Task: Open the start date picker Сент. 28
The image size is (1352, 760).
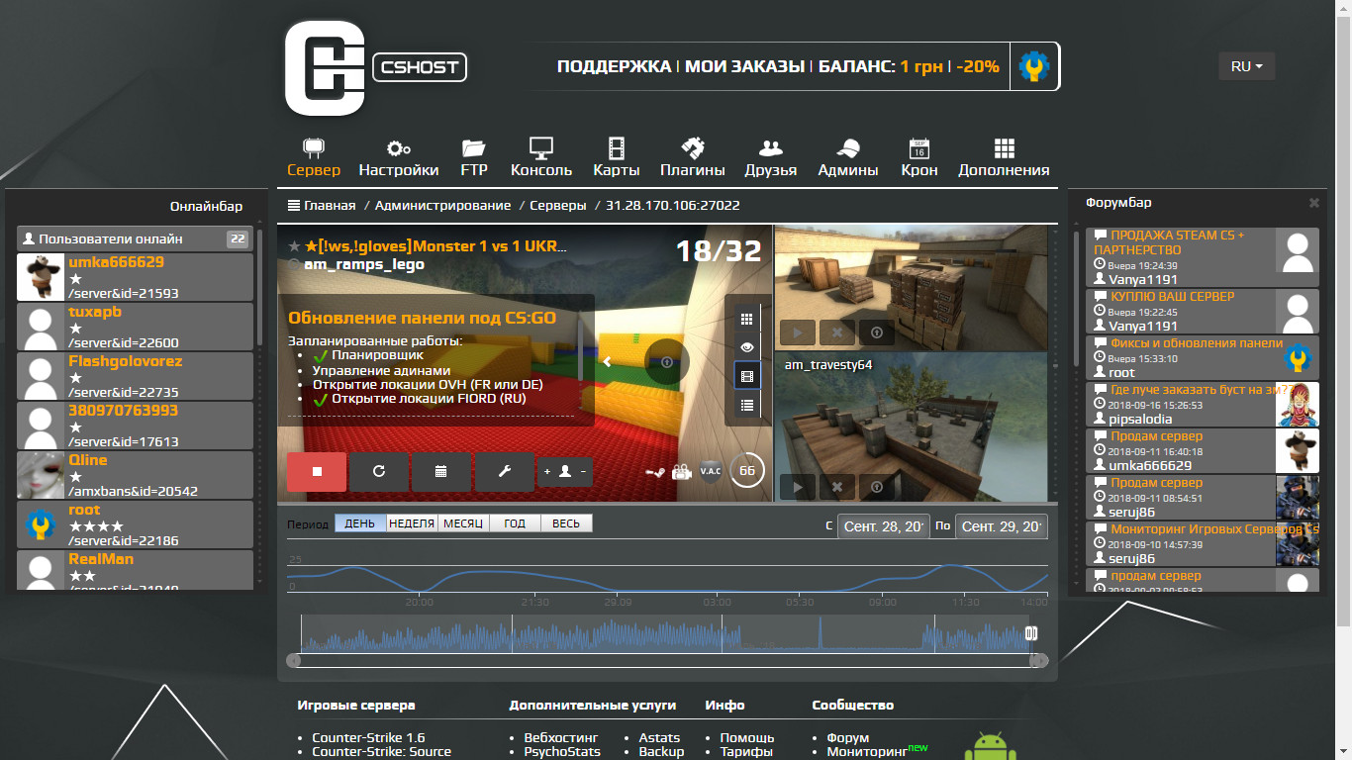Action: point(884,526)
